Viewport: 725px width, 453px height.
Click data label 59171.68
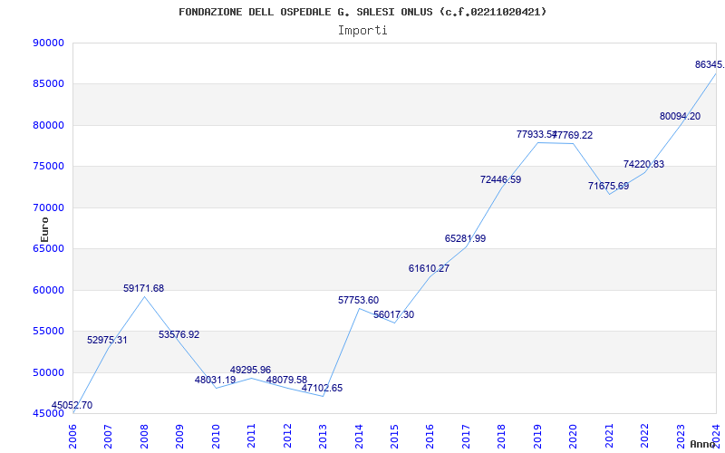pos(144,288)
